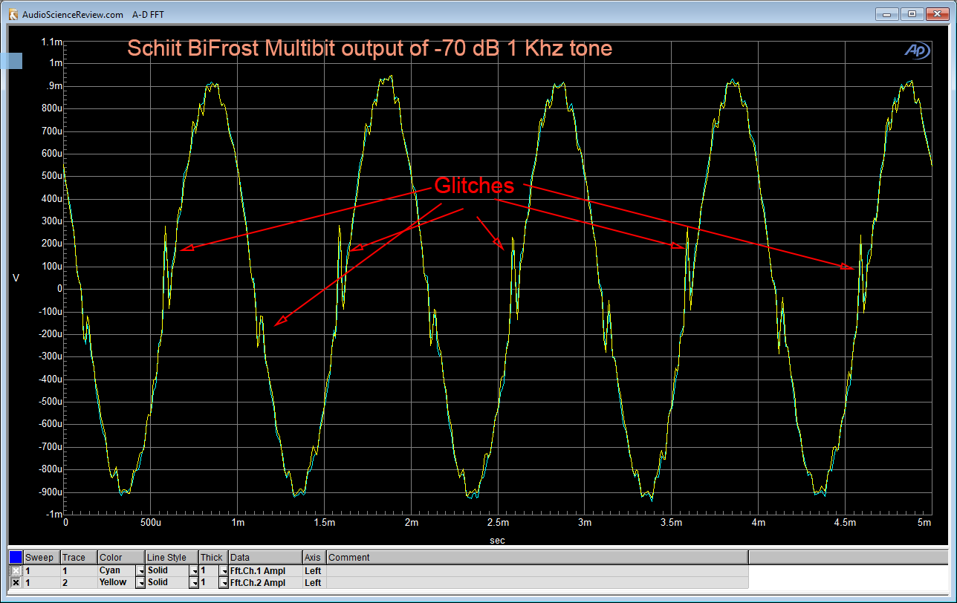Open the Line Style dropdown on the Fft.Ch.1 row
Image resolution: width=957 pixels, height=603 pixels.
tap(194, 570)
